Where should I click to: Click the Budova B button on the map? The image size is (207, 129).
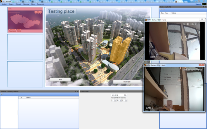click(127, 82)
